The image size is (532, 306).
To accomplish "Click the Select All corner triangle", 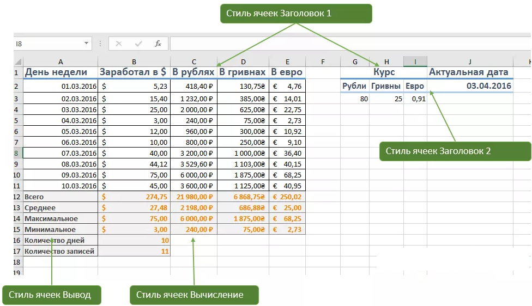I will [19, 62].
